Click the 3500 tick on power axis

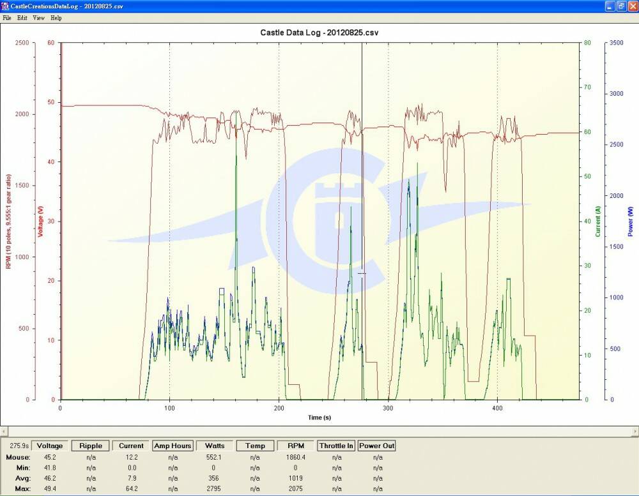(x=617, y=43)
